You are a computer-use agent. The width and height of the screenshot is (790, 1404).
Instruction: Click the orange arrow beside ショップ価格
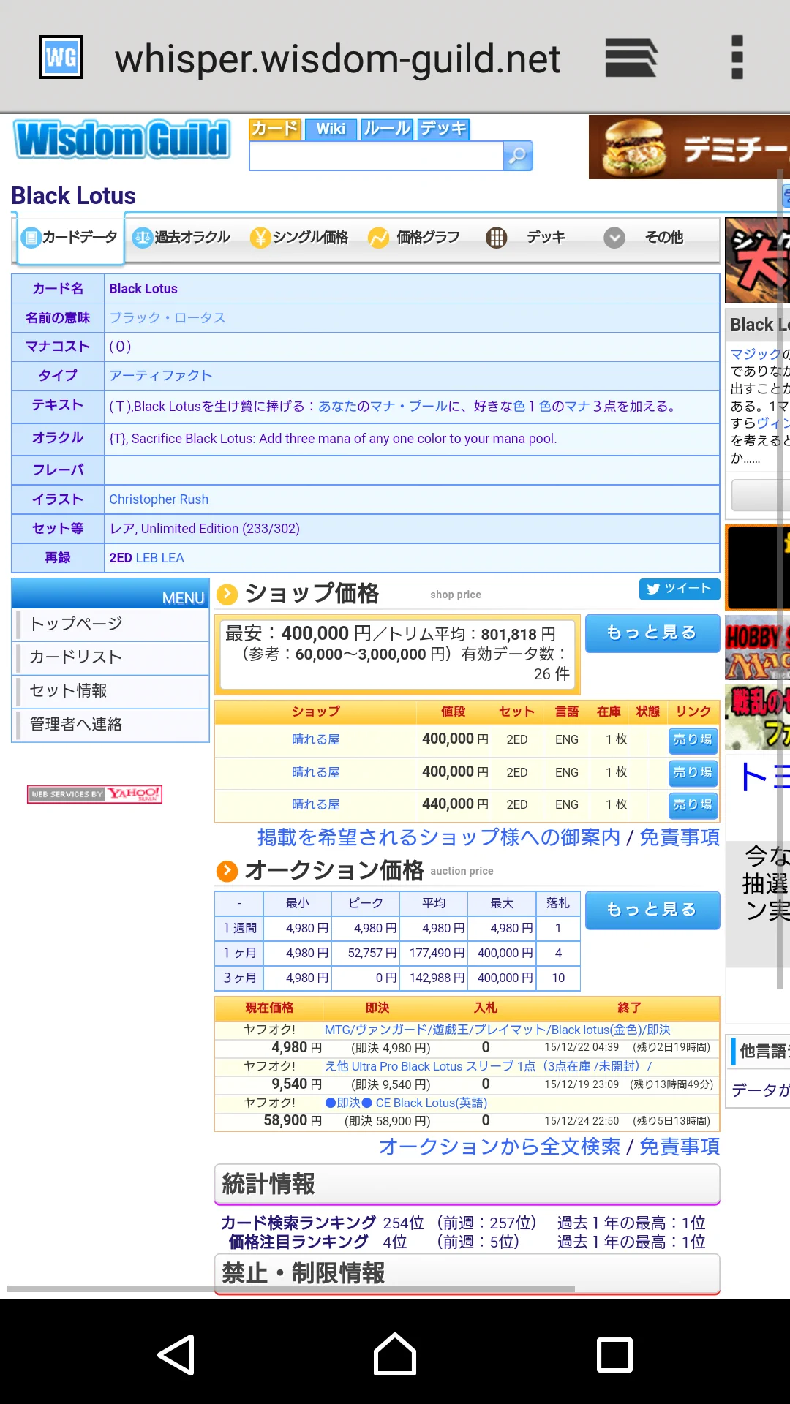227,594
